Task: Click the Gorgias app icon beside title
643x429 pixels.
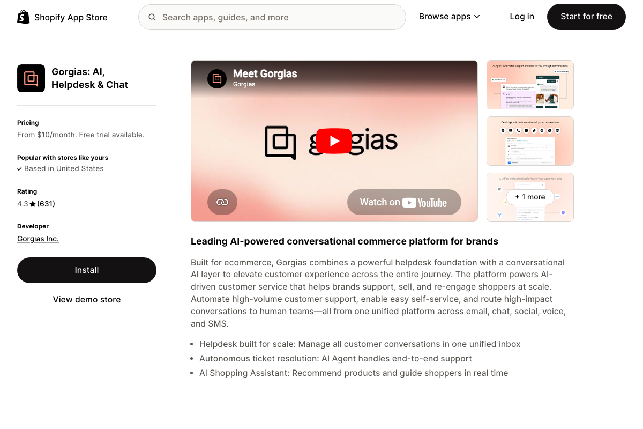Action: coord(31,78)
